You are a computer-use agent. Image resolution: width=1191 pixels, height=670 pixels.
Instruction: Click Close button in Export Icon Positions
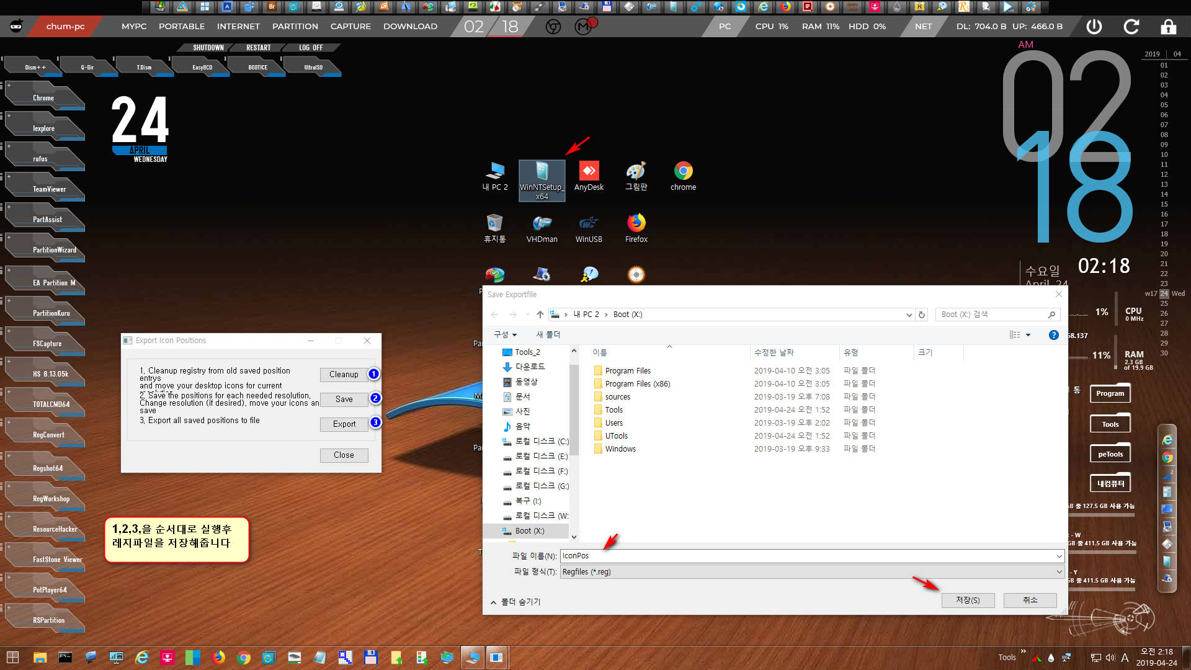pos(344,455)
